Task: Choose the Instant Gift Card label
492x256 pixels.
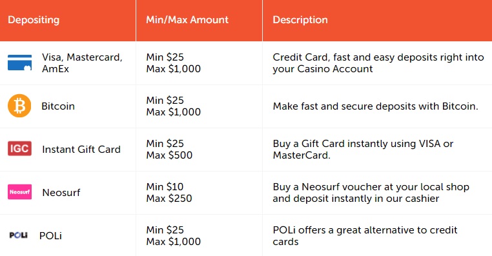Action: 81,150
